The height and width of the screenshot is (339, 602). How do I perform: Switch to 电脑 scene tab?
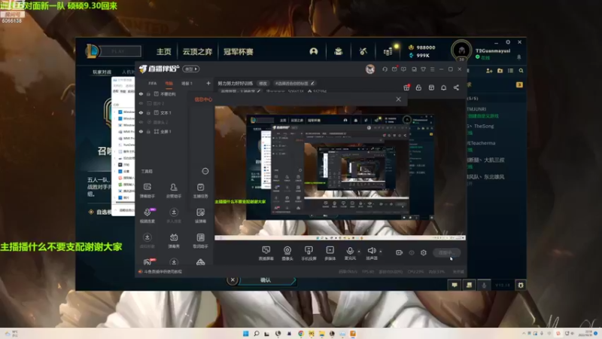169,84
